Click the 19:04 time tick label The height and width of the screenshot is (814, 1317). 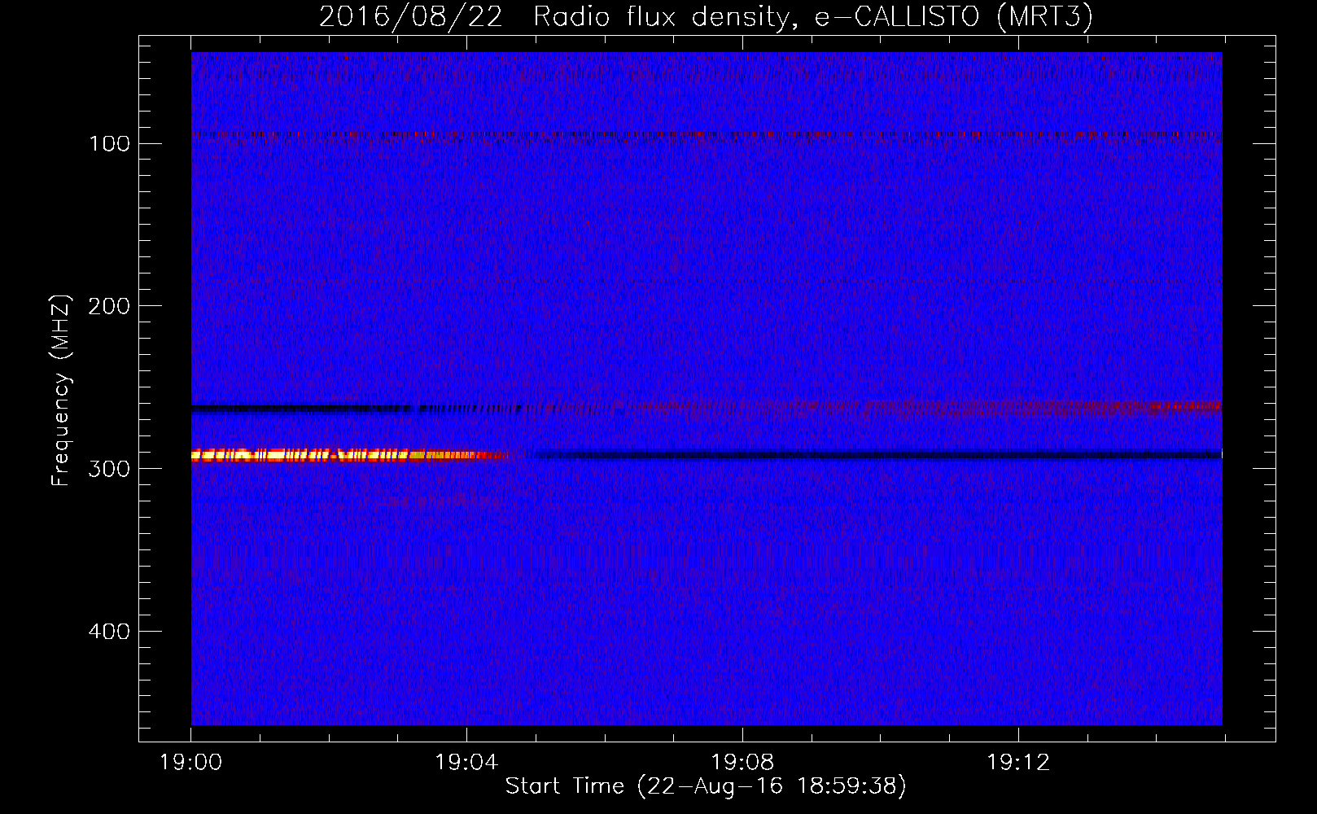coord(466,763)
